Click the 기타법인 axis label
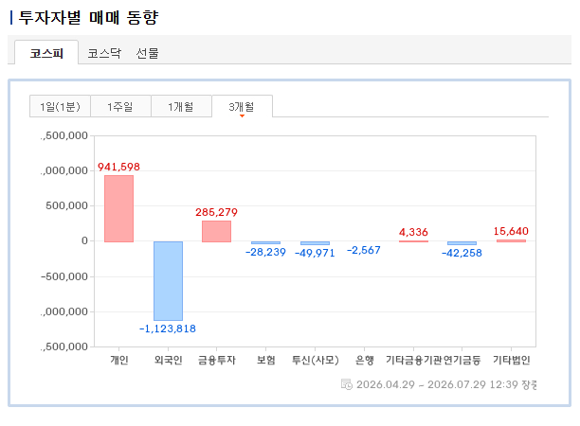Screen dimensions: 580x426 [511, 360]
